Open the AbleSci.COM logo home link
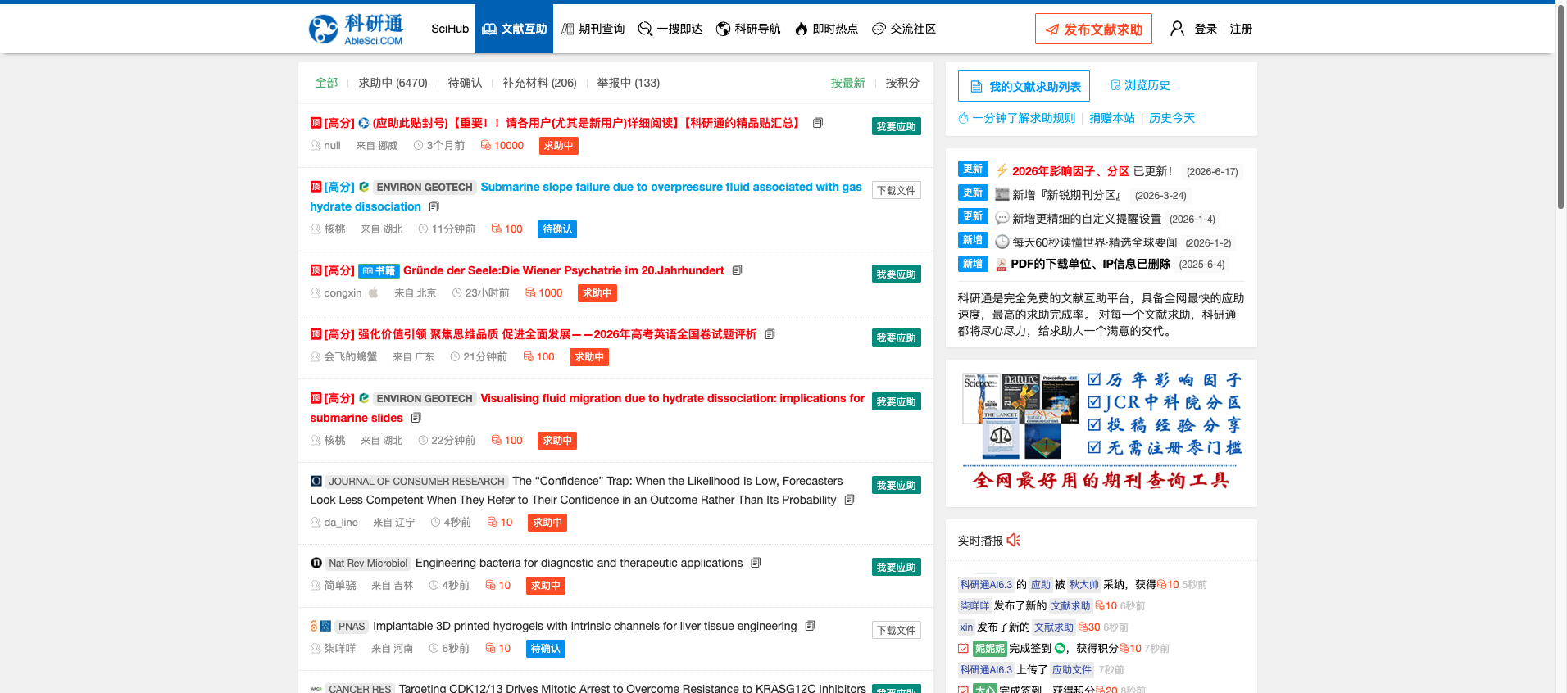Screen dimensions: 1567x693 pyautogui.click(x=356, y=29)
